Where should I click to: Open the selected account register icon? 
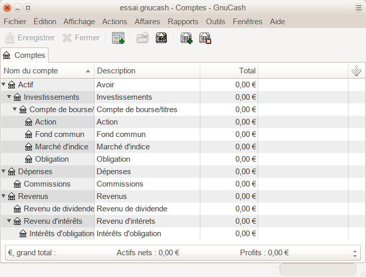coord(142,38)
